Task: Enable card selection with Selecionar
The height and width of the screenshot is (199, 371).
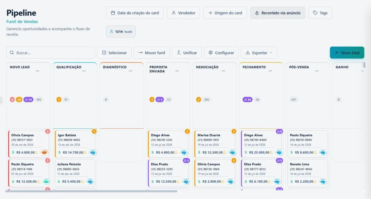Action: (x=114, y=53)
